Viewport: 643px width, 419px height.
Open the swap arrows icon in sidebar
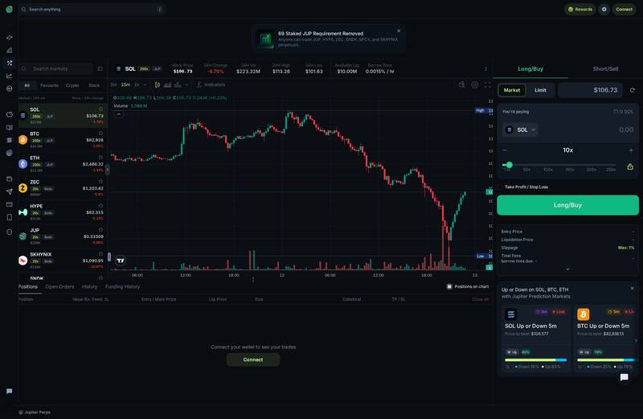tap(10, 37)
